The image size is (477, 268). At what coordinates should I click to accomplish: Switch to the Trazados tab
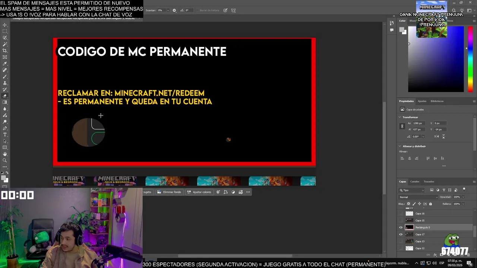429,182
